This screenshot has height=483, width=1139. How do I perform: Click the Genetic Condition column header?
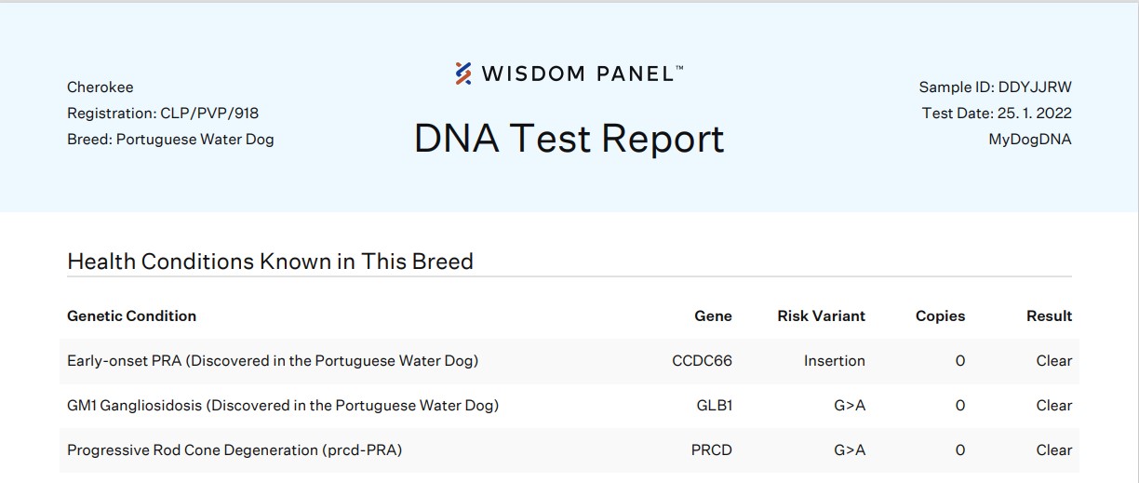coord(131,316)
